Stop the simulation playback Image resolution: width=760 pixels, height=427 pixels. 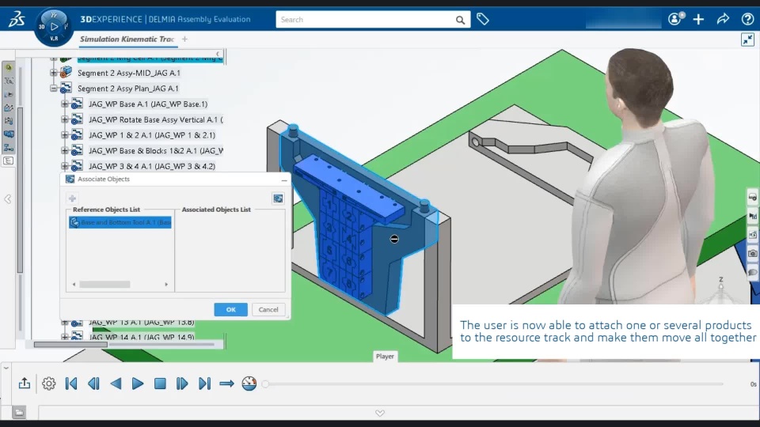click(x=160, y=384)
